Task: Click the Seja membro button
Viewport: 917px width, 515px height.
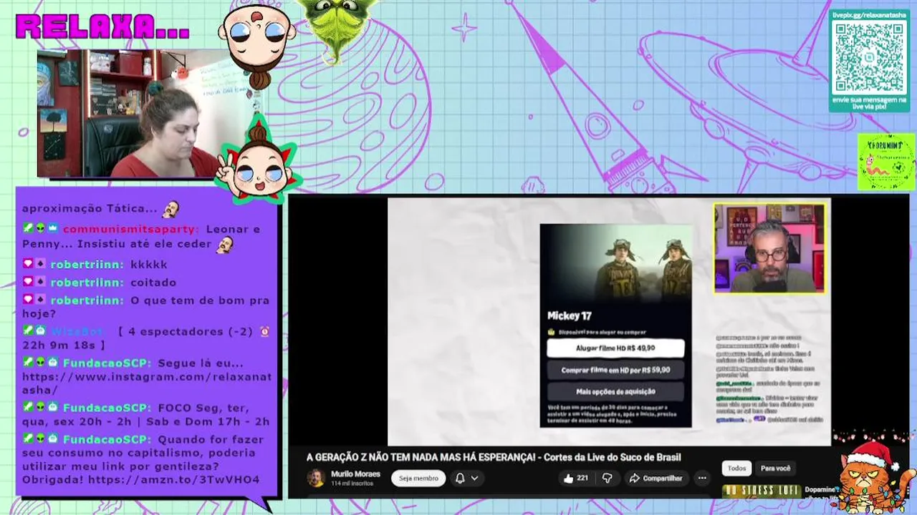Action: pyautogui.click(x=418, y=478)
